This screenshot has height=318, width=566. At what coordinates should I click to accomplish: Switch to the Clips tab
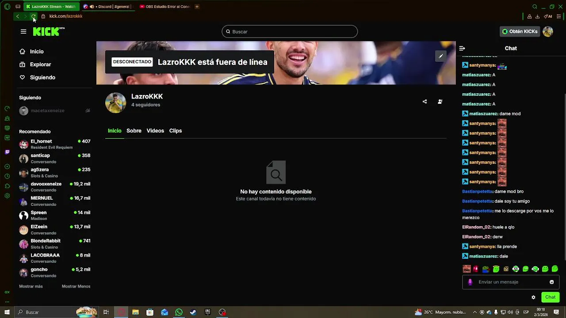pos(176,131)
